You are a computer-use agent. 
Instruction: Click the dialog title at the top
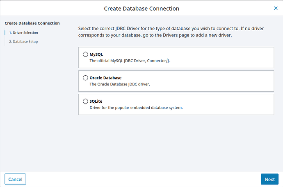tap(141, 8)
